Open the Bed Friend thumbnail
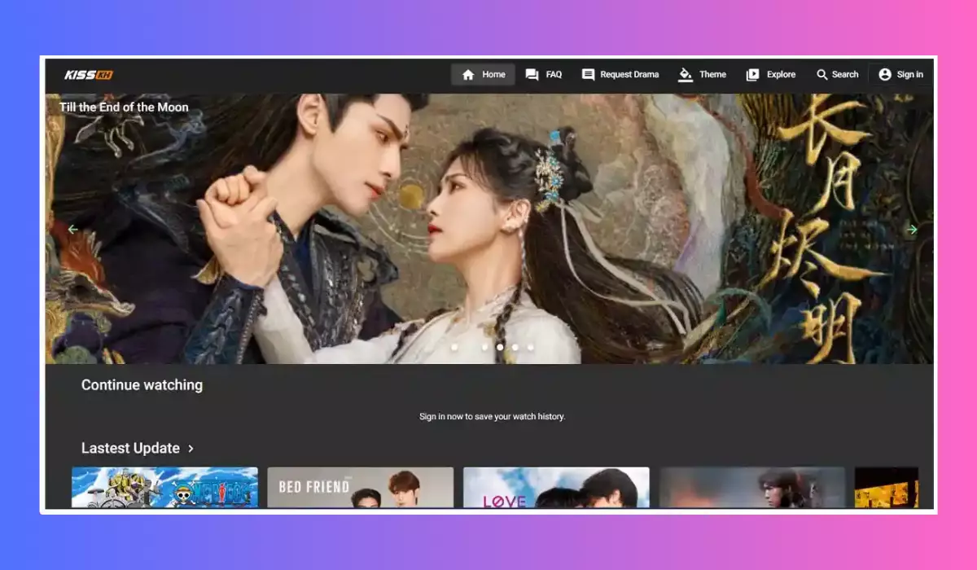977x570 pixels. pyautogui.click(x=361, y=487)
